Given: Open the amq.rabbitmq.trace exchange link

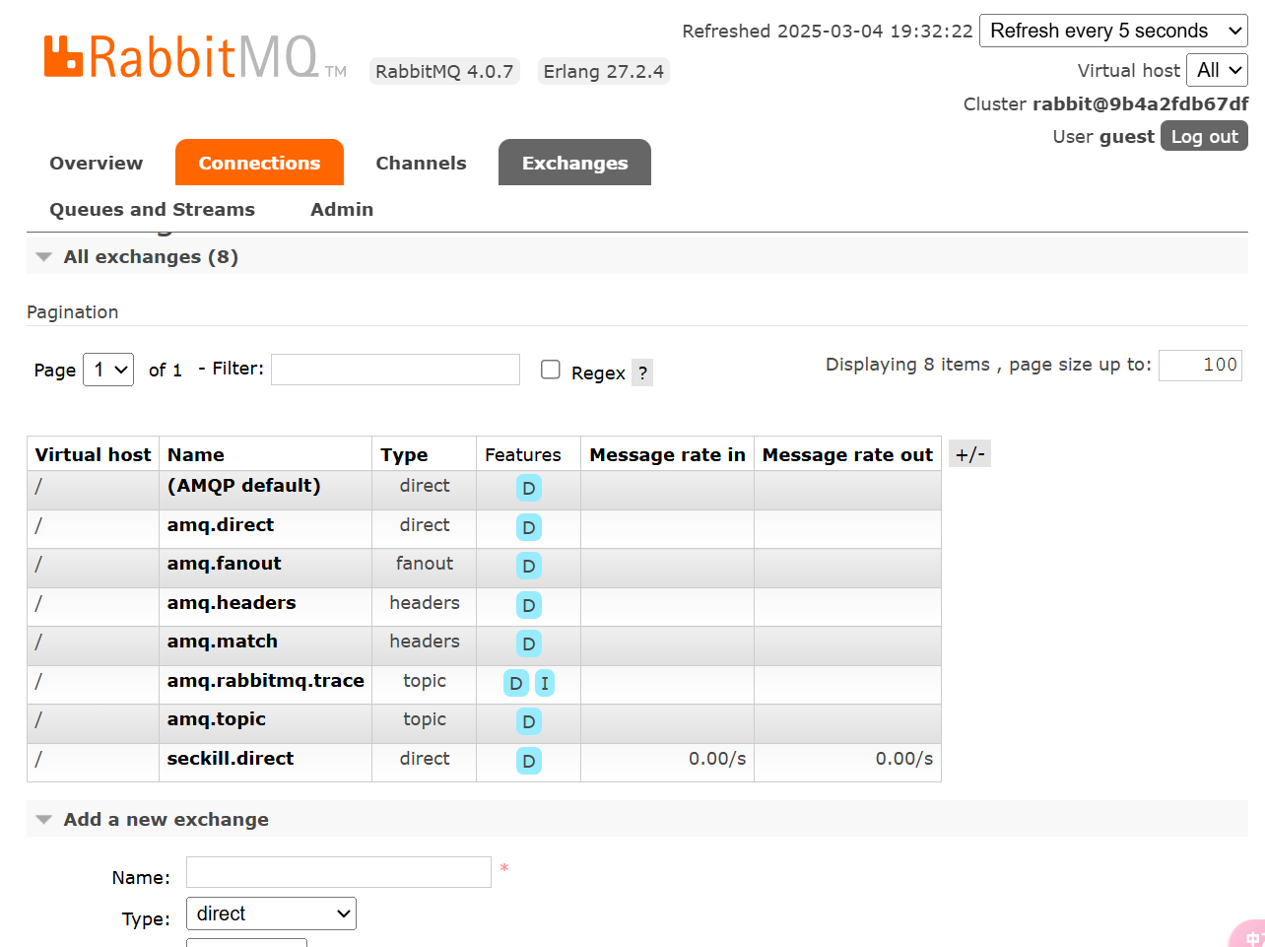Looking at the screenshot, I should (x=266, y=681).
